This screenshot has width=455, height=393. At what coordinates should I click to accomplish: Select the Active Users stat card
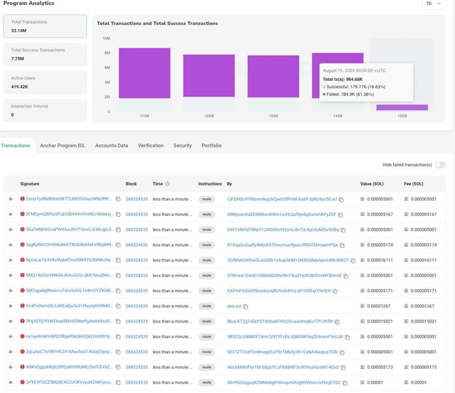tap(45, 82)
